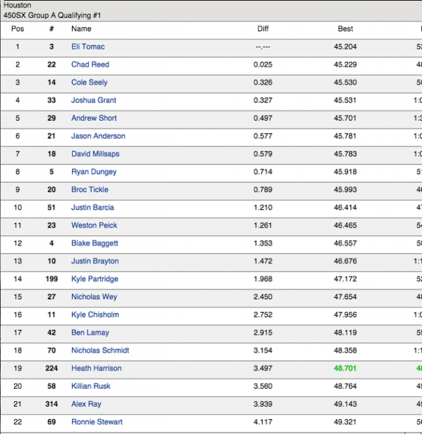422x434 pixels.
Task: Click the Chad Reed name link
Action: pyautogui.click(x=90, y=65)
